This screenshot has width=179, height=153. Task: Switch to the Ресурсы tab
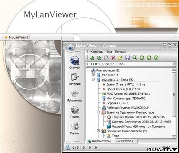[x=126, y=141]
